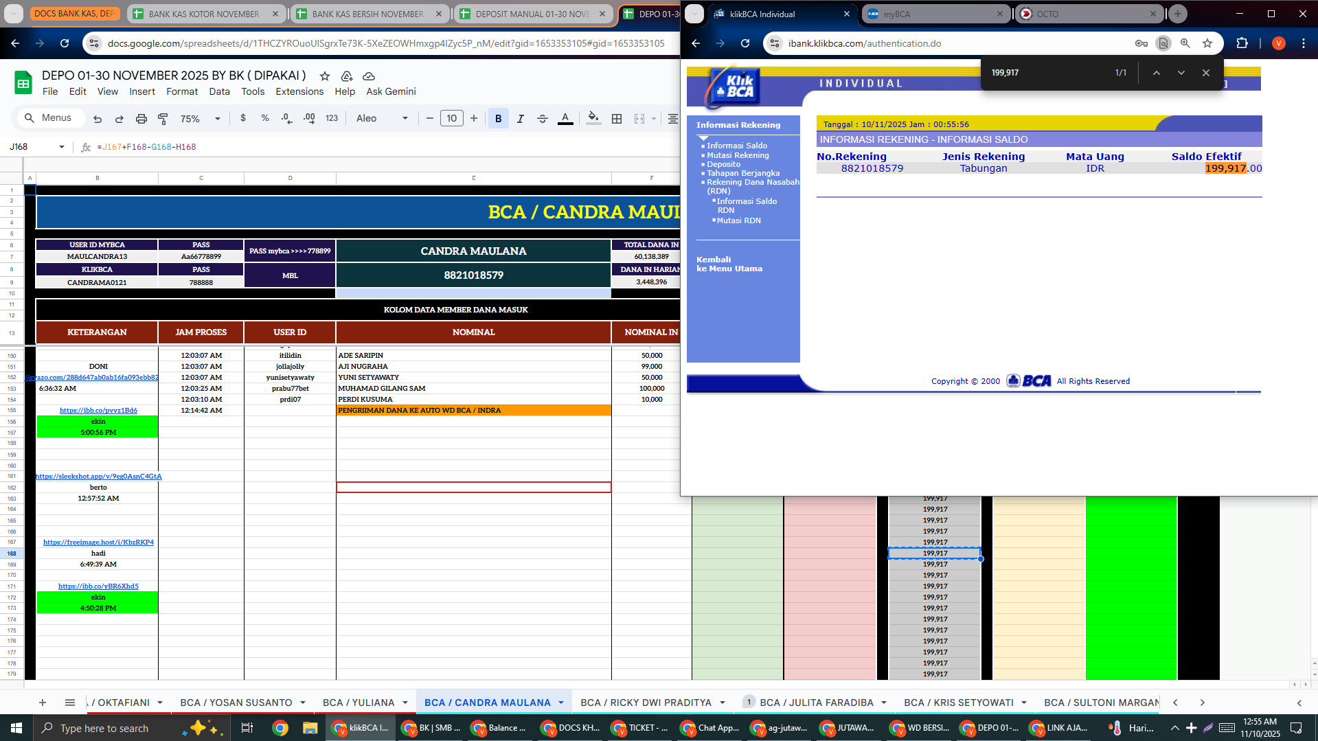
Task: Bookmark the klikBCA page with the star
Action: [x=1207, y=43]
